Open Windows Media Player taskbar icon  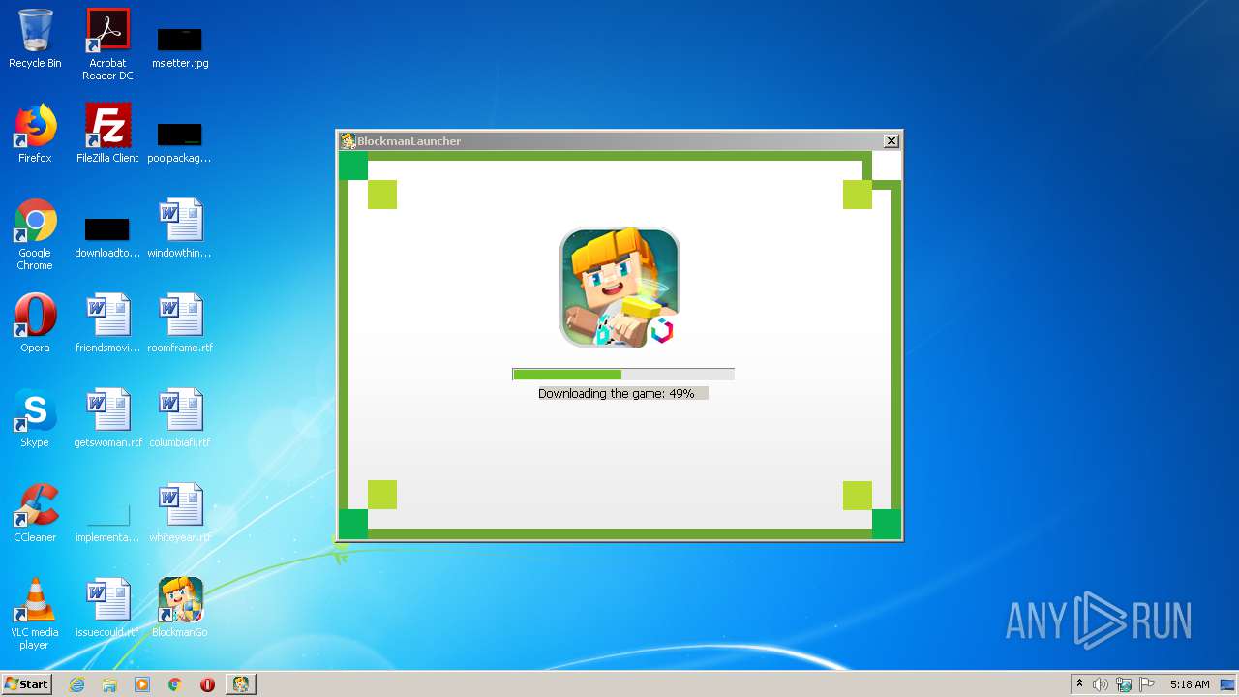coord(142,684)
